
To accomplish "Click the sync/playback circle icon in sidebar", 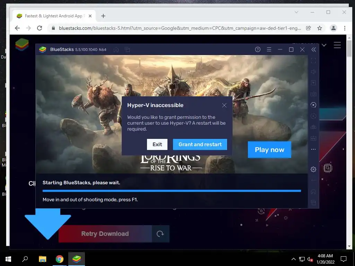I will (x=313, y=105).
